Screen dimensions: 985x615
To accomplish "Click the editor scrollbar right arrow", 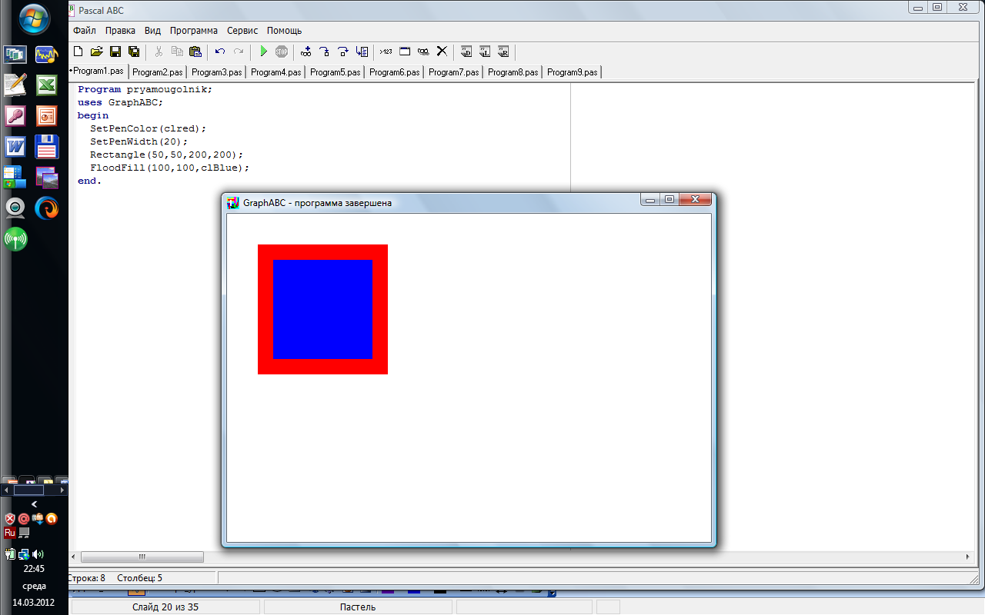I will pos(968,557).
